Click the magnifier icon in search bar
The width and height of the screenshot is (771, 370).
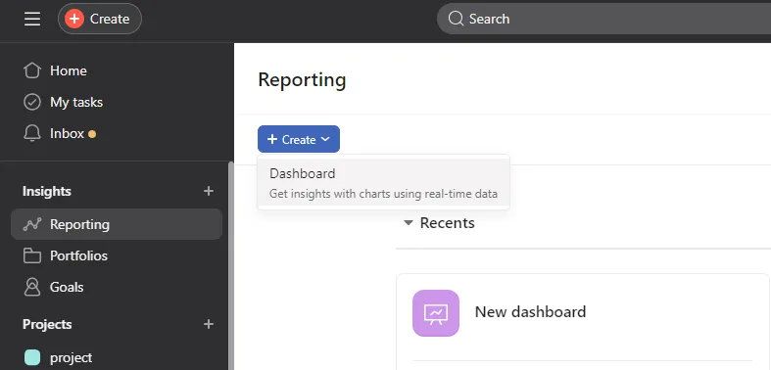(456, 20)
